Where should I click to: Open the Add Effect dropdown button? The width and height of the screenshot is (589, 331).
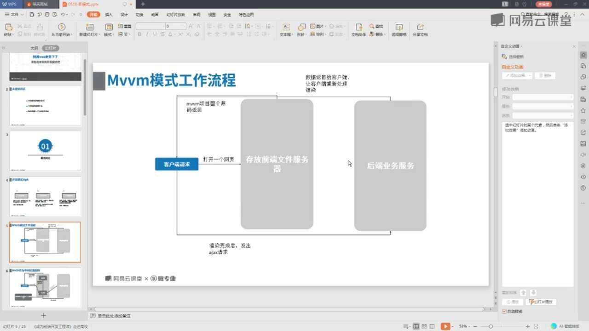(x=518, y=75)
